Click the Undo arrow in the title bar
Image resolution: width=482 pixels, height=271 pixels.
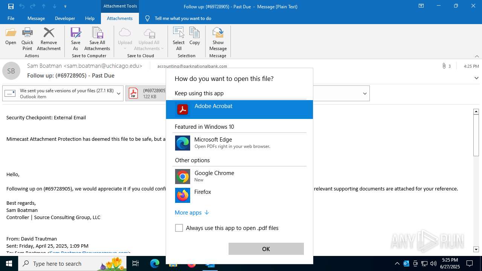pos(21,6)
